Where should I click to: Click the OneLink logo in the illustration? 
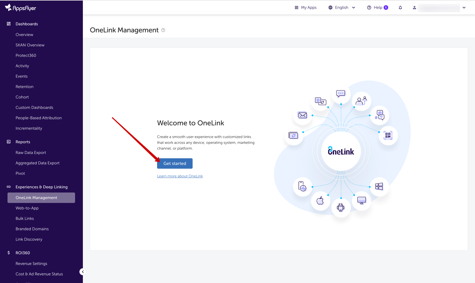341,151
